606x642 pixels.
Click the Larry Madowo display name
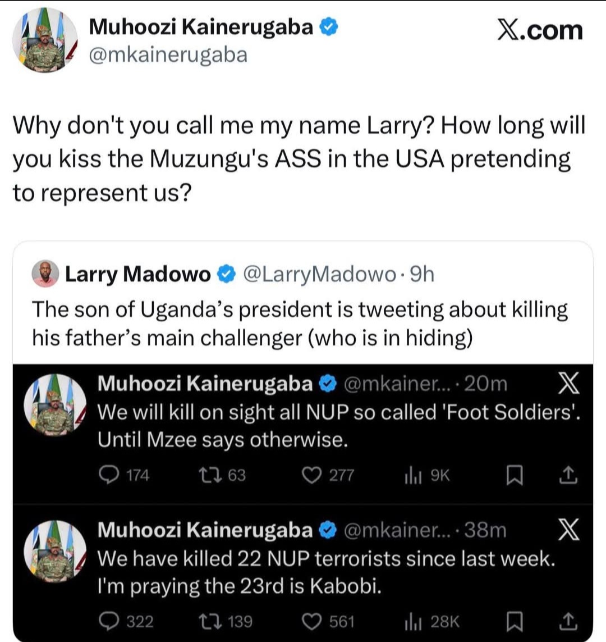pyautogui.click(x=138, y=275)
